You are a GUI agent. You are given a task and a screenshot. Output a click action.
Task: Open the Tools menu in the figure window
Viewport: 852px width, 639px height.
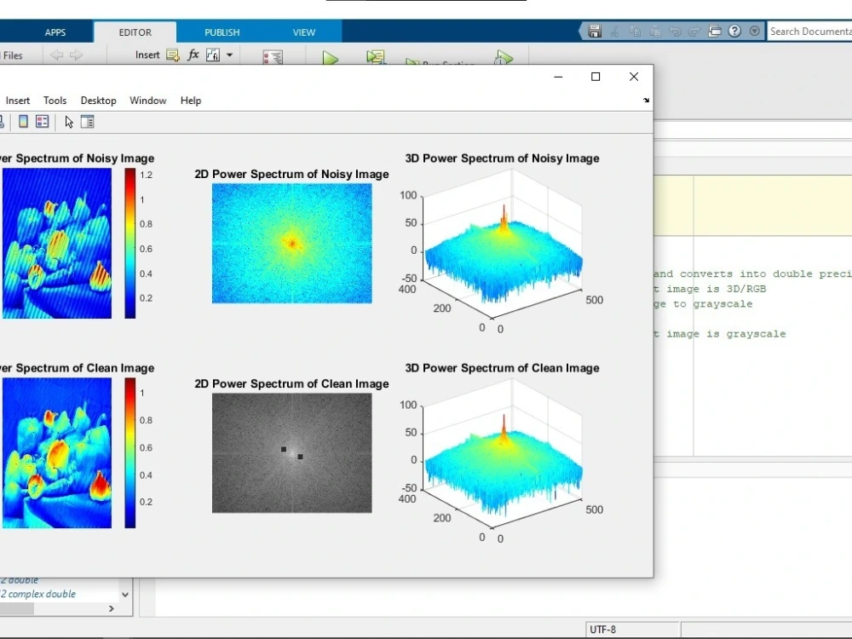click(x=55, y=101)
